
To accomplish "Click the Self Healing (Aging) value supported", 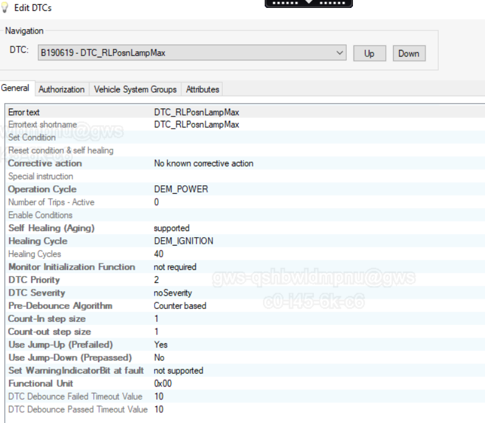I will 172,228.
